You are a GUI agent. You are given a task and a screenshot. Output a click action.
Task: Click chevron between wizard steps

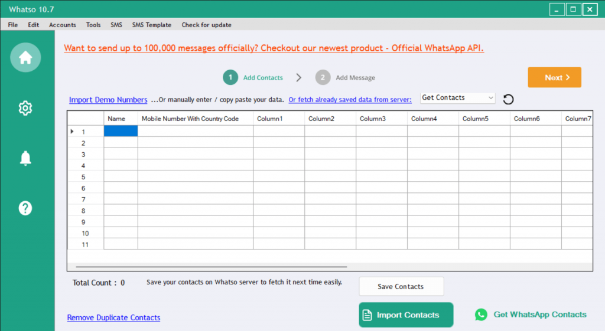point(298,77)
